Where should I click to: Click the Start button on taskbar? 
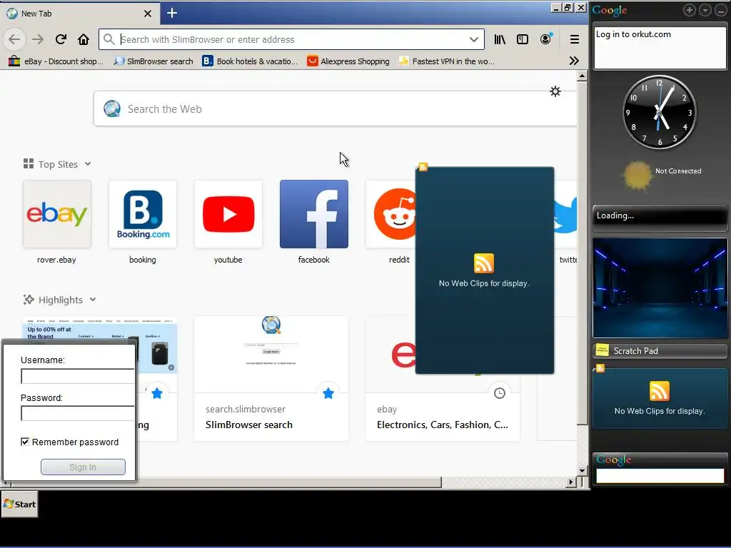pyautogui.click(x=19, y=504)
